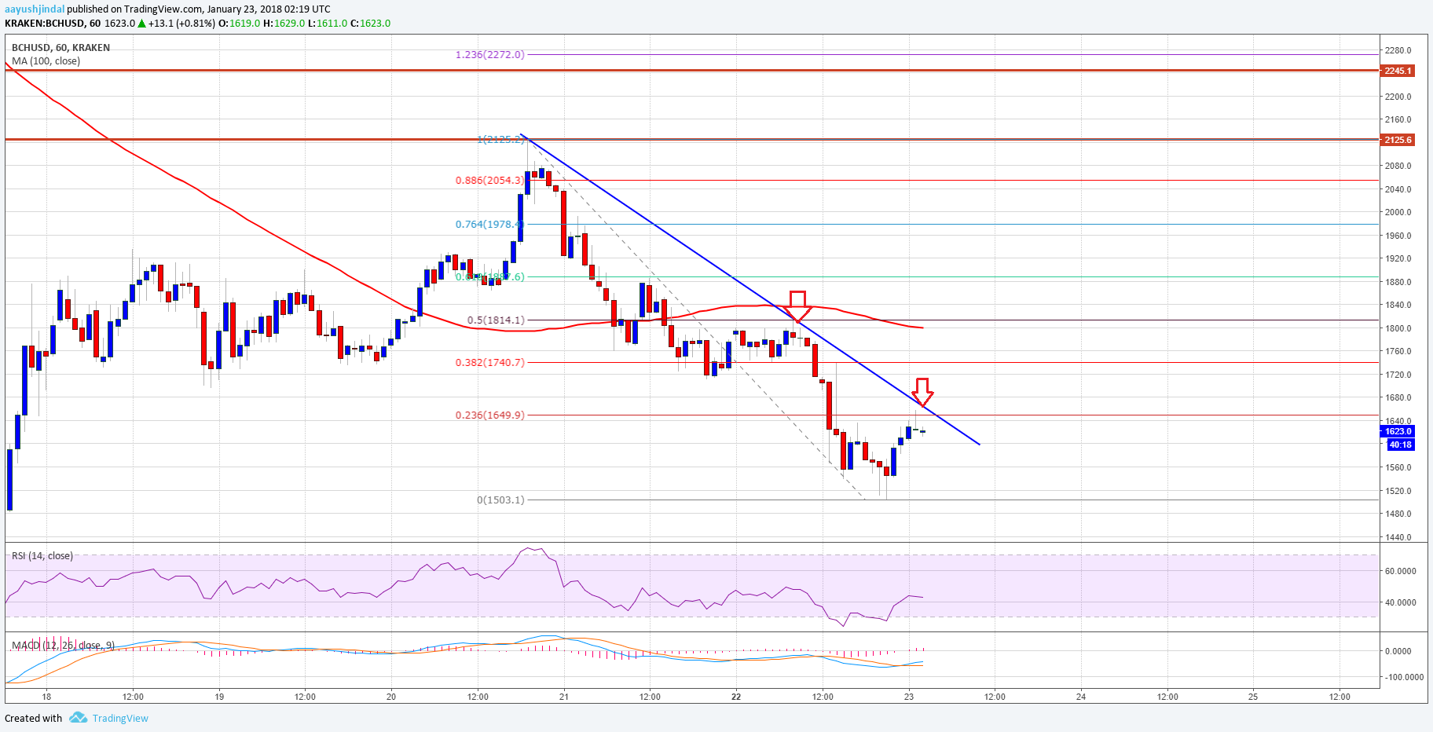Click the RSI 60.0000 axis value
This screenshot has height=732, width=1433.
click(1400, 571)
